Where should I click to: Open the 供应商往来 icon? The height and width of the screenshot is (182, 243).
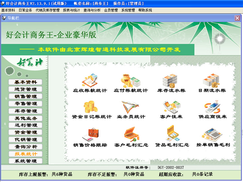(212, 107)
